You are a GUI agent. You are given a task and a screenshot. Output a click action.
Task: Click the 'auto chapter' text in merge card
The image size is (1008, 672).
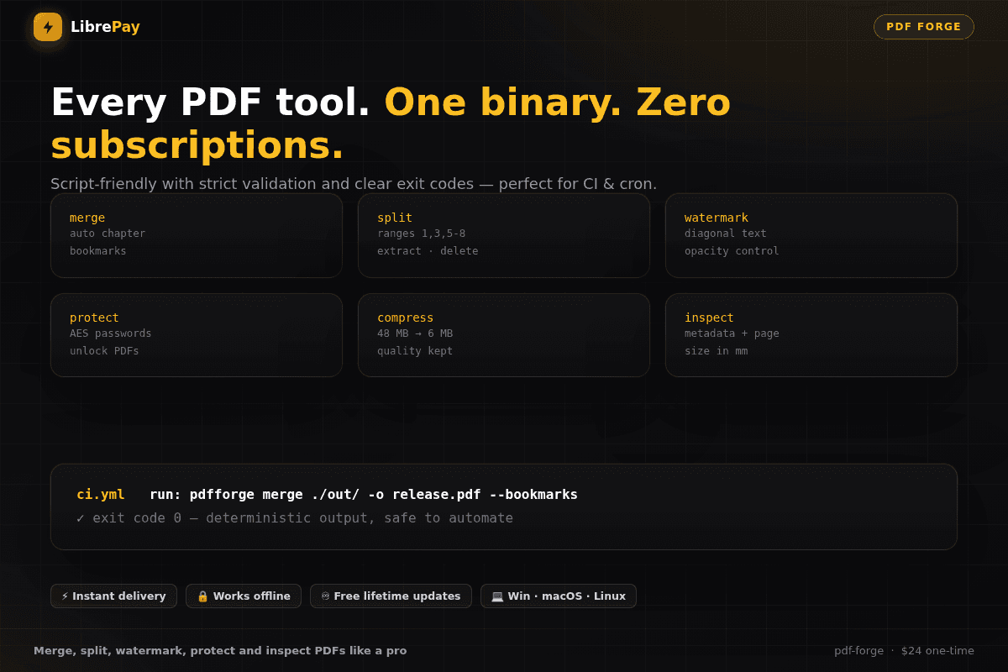108,234
